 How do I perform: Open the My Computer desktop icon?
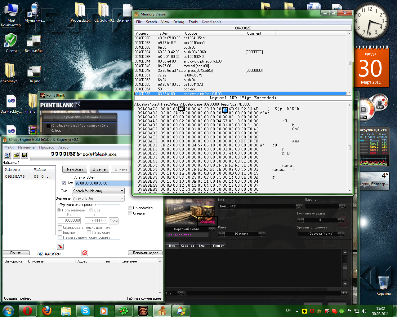coord(11,15)
